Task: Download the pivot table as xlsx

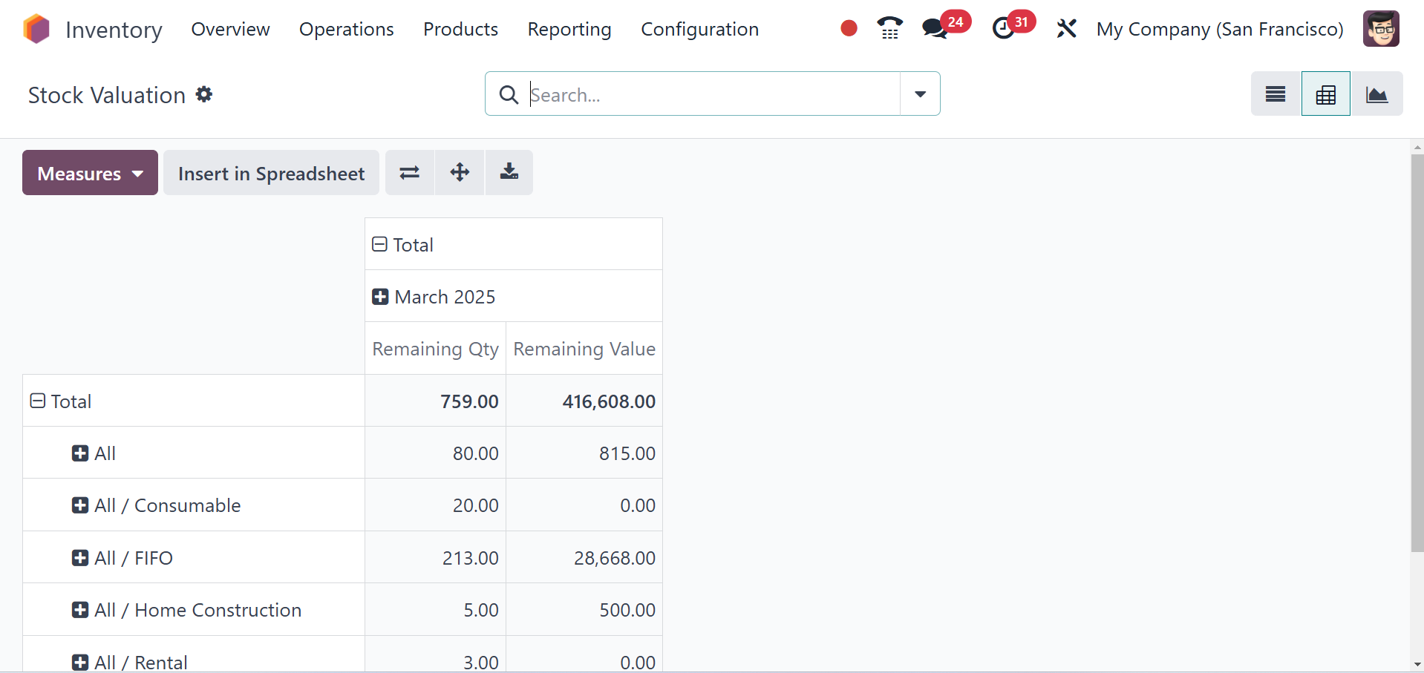Action: (x=509, y=173)
